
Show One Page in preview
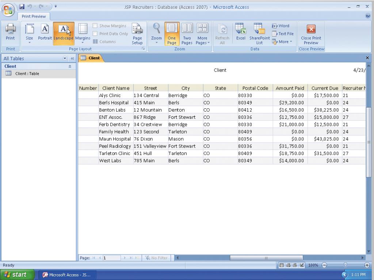tap(172, 34)
